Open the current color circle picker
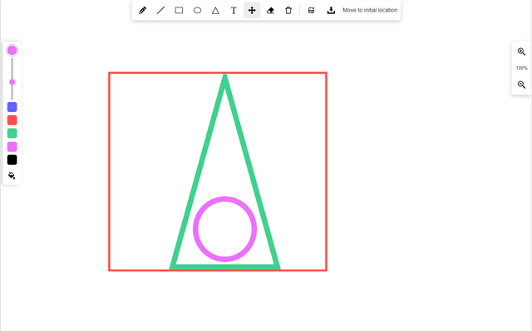 [x=12, y=51]
